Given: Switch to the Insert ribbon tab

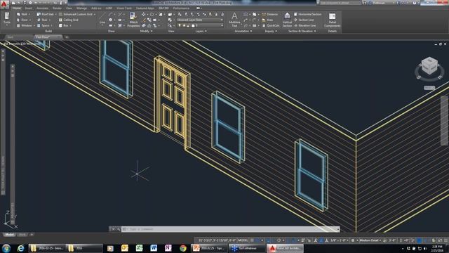Looking at the screenshot, I should [28, 8].
